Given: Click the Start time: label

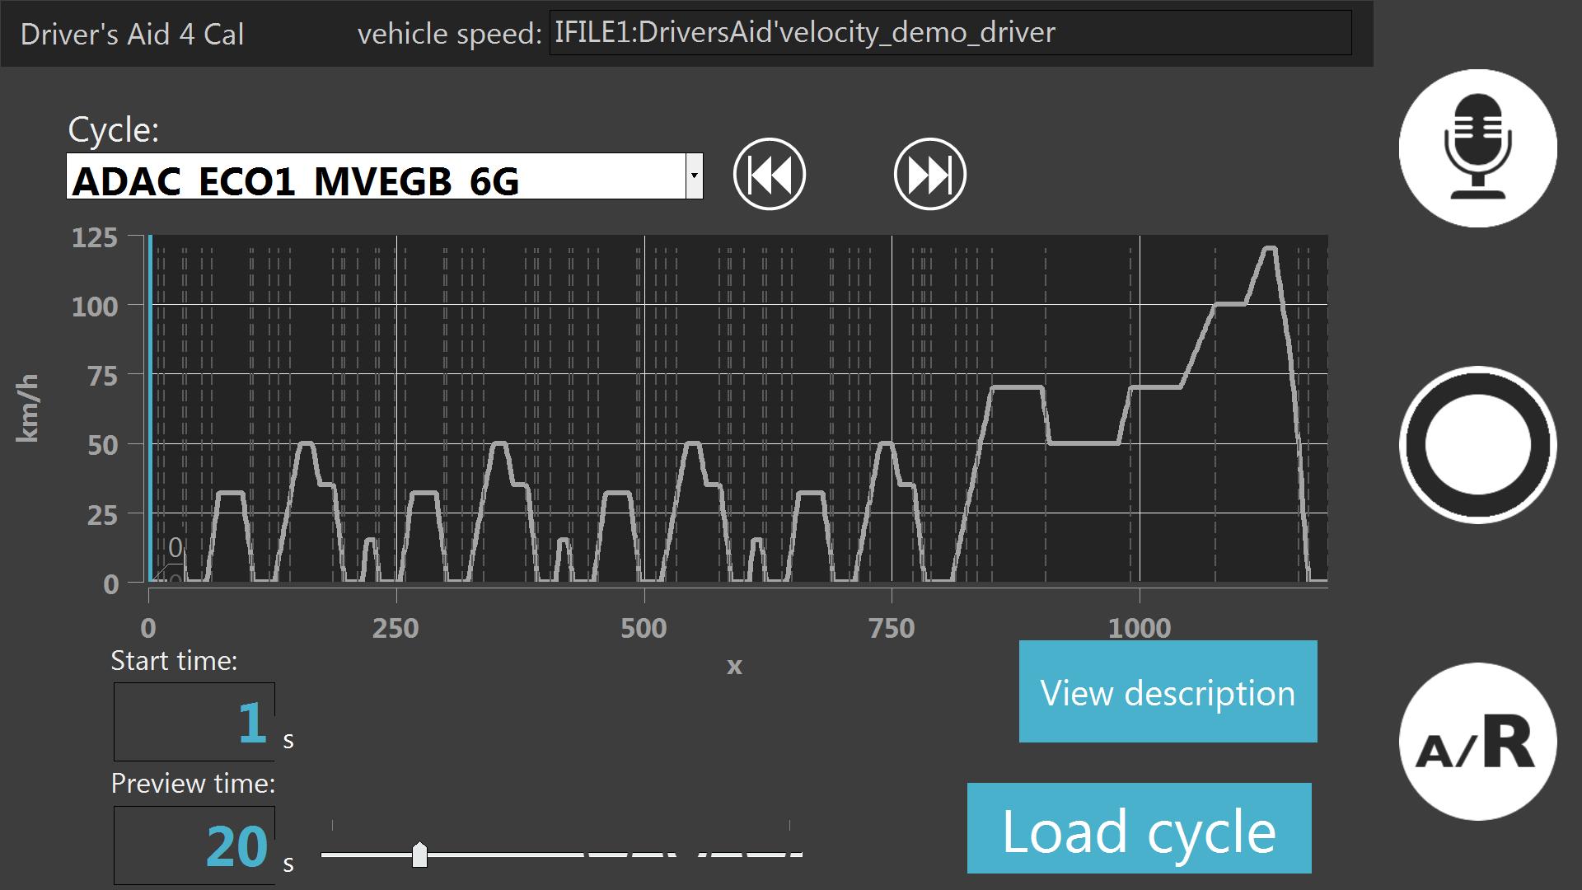Looking at the screenshot, I should pos(174,661).
